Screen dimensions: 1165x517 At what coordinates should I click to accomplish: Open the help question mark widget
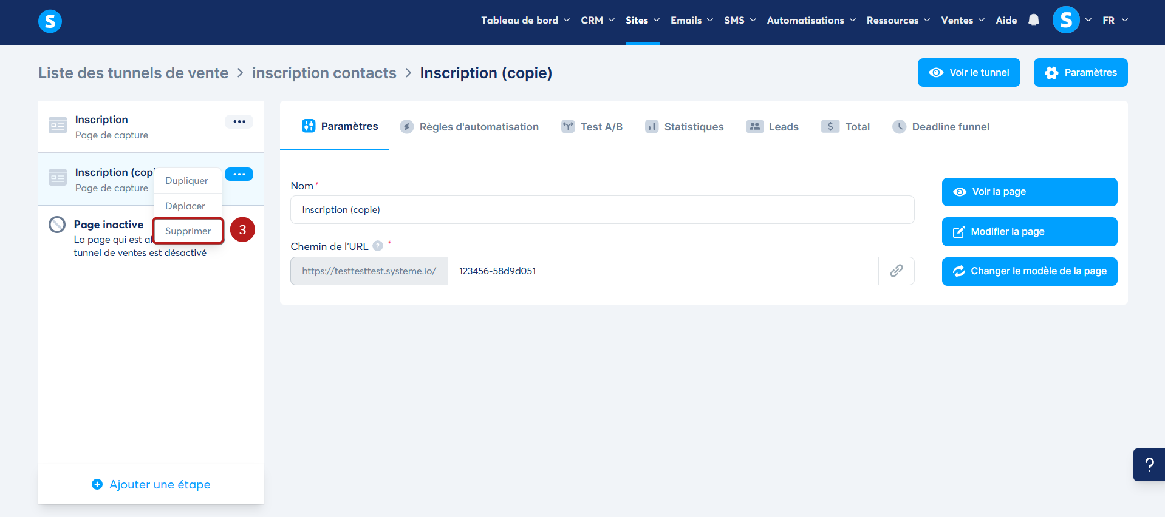click(x=1149, y=465)
